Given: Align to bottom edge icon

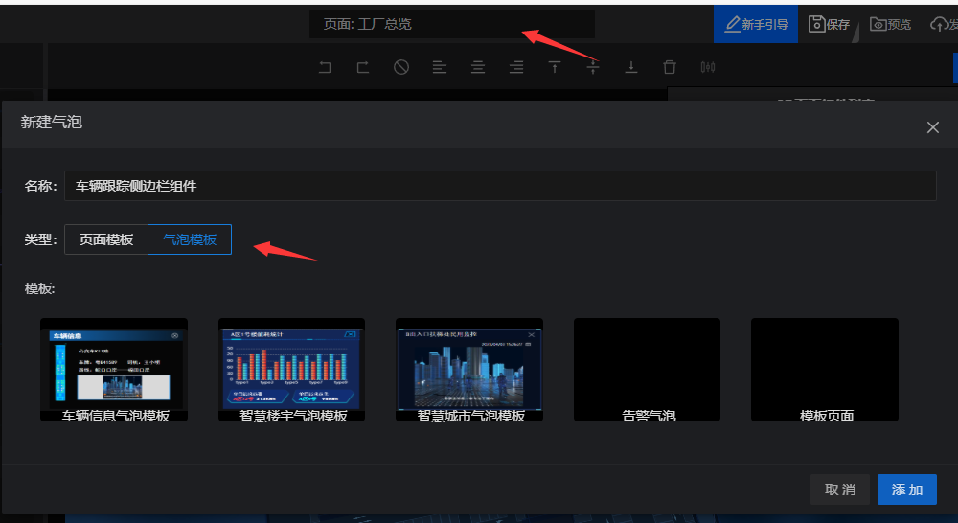Looking at the screenshot, I should pyautogui.click(x=631, y=67).
